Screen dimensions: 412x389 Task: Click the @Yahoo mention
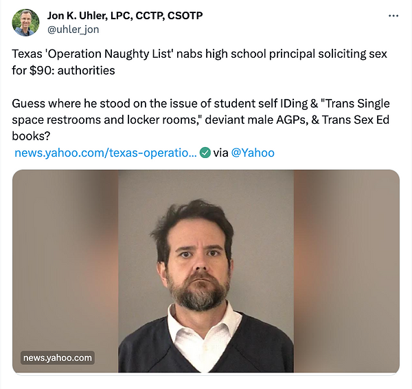tap(253, 153)
